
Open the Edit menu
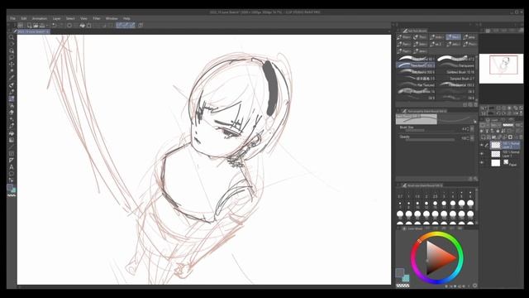click(x=24, y=18)
